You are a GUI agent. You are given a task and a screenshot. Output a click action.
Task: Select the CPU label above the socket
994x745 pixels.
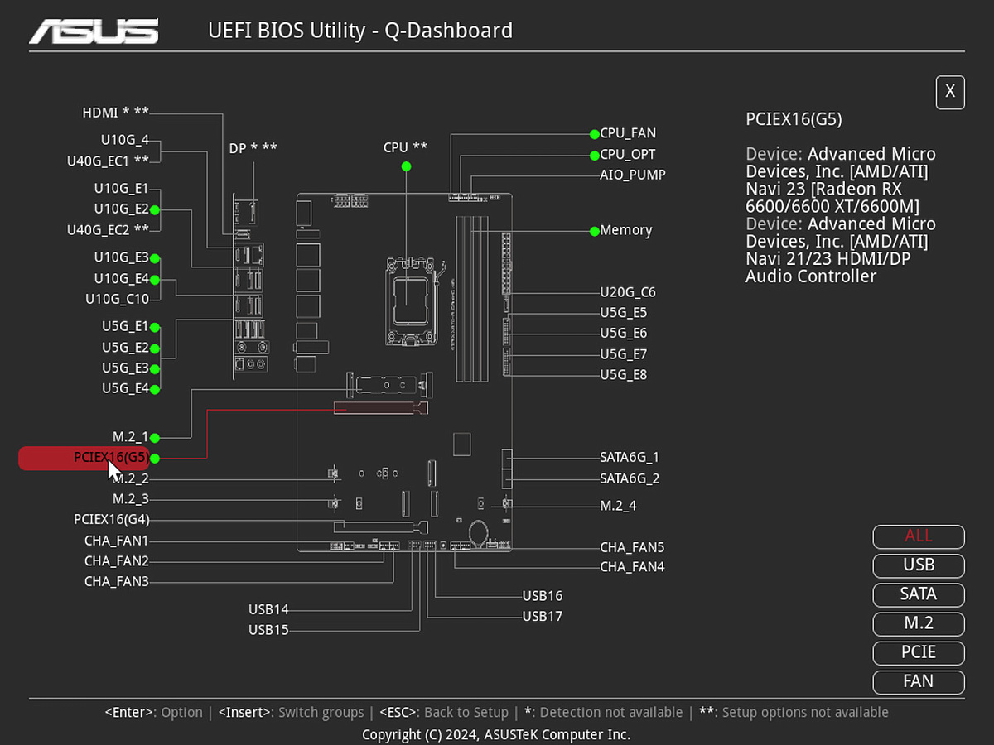click(405, 147)
